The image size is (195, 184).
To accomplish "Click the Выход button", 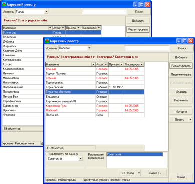I will coord(181,177).
